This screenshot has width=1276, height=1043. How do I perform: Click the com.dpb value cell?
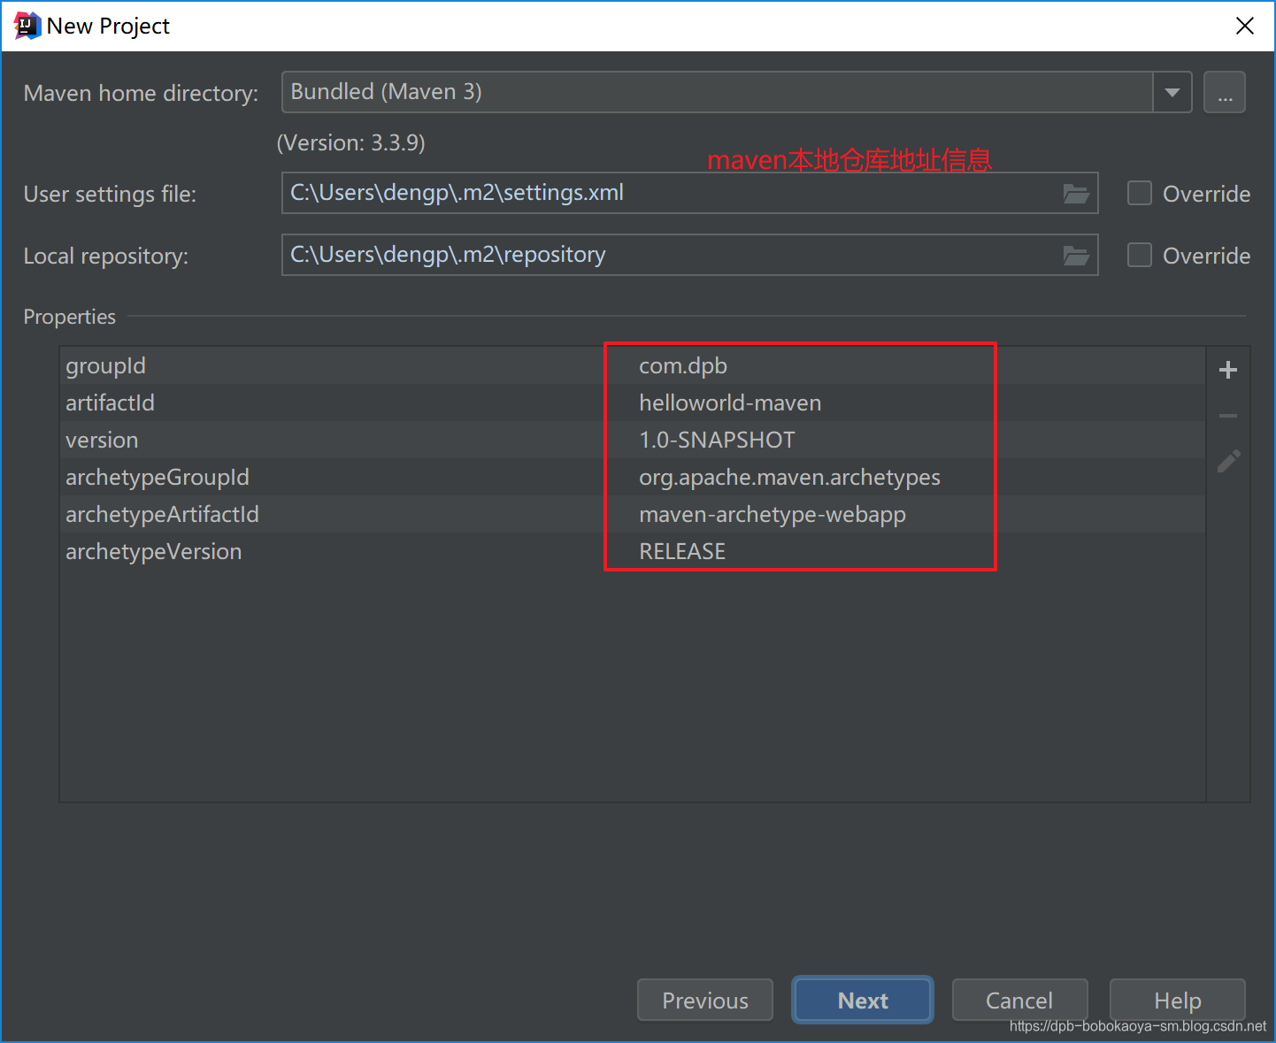pyautogui.click(x=683, y=366)
